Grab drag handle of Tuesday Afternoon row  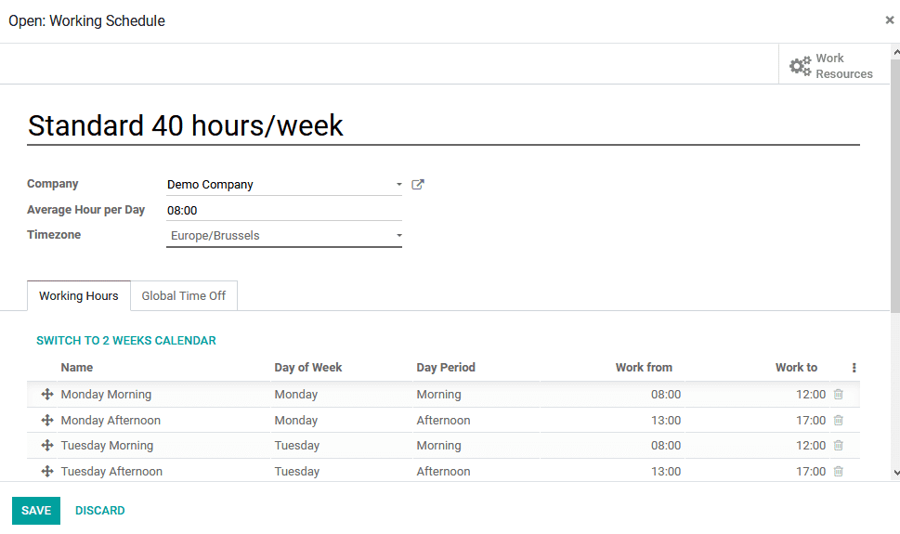click(x=47, y=472)
